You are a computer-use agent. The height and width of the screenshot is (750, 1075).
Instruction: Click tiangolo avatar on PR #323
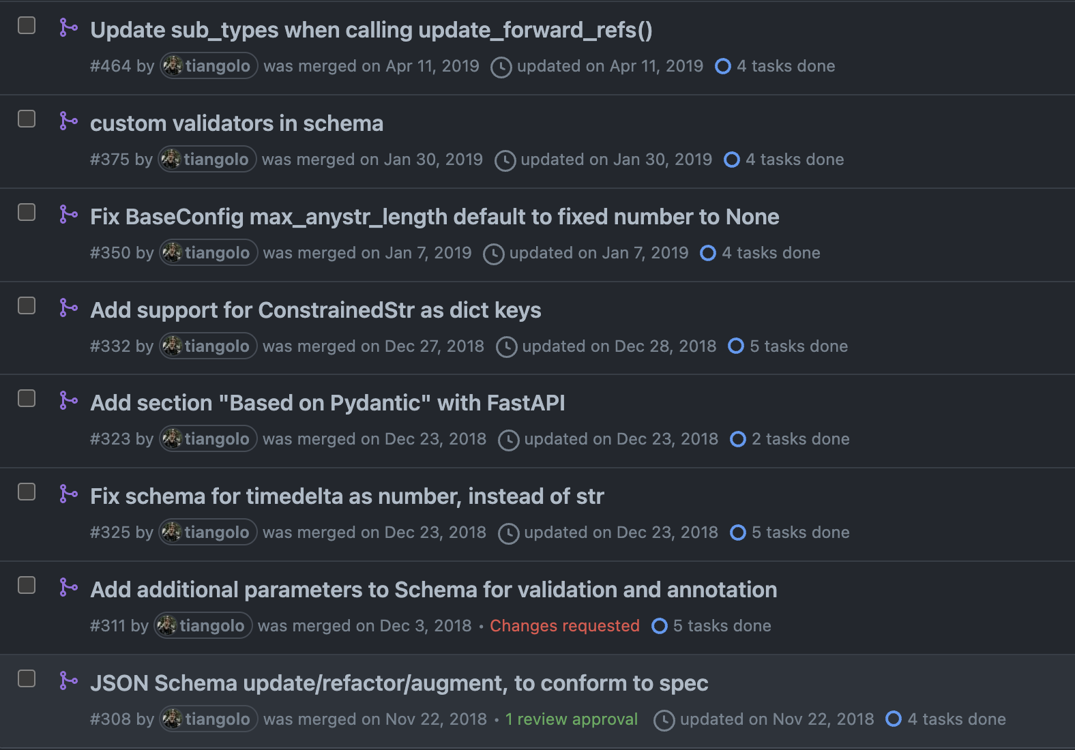click(173, 439)
